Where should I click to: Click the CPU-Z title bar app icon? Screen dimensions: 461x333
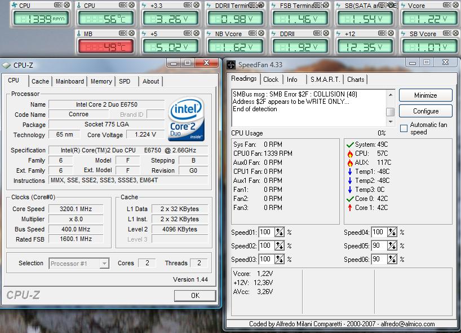click(6, 65)
